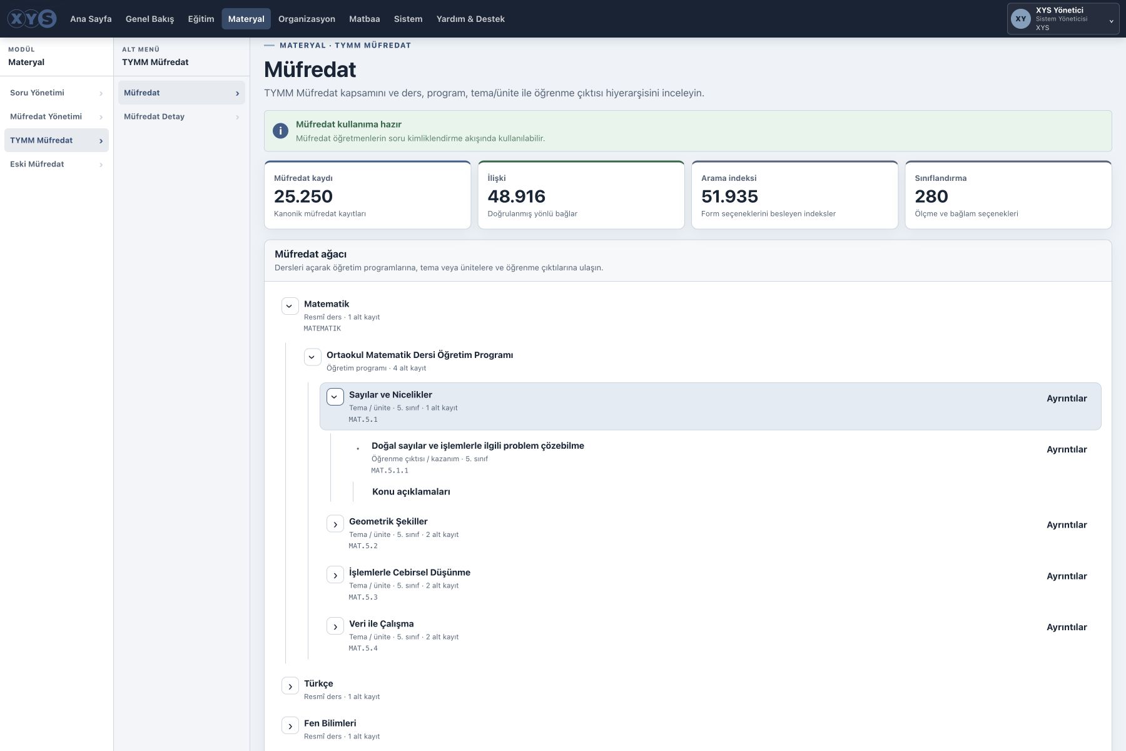The image size is (1126, 751).
Task: Click the XY user avatar icon
Action: tap(1021, 19)
